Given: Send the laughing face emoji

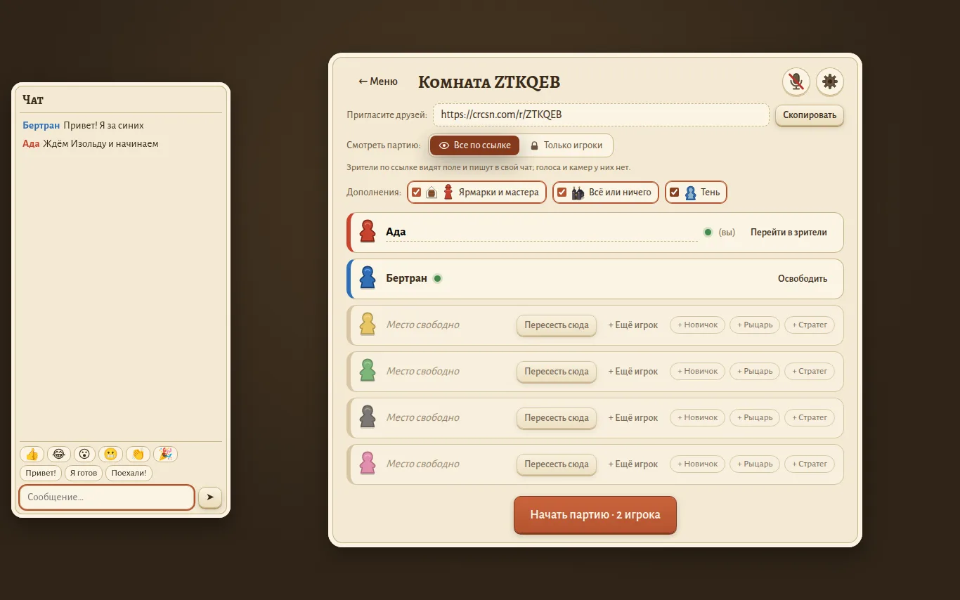Looking at the screenshot, I should click(x=59, y=454).
